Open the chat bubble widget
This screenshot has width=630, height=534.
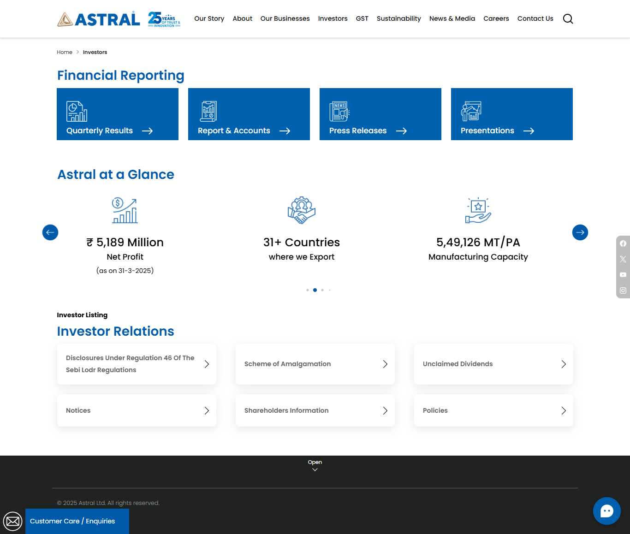coord(606,511)
